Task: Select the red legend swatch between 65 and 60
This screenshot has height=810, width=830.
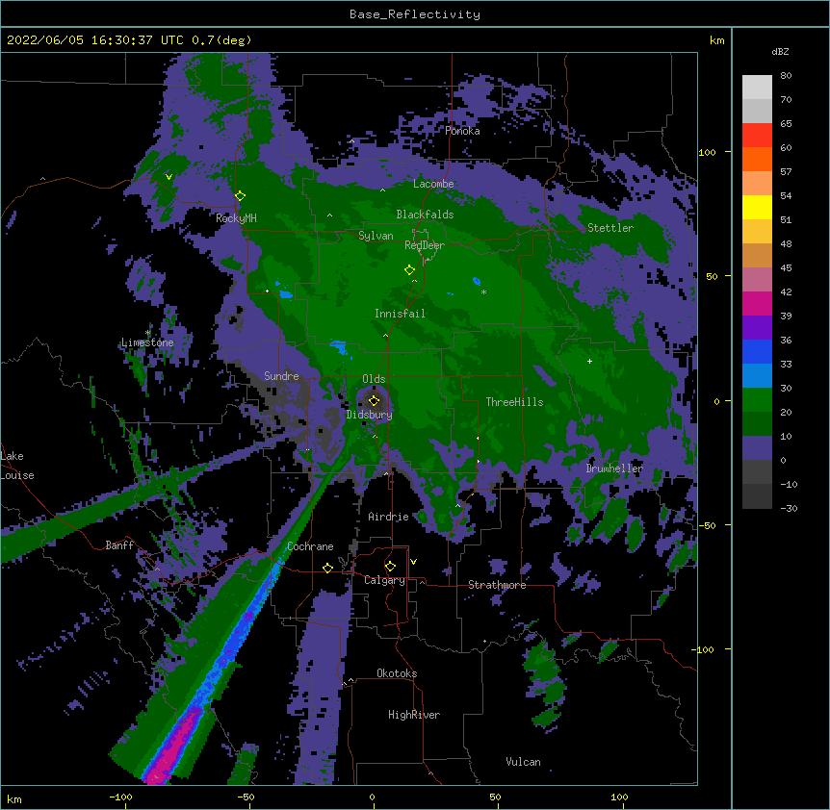Action: 757,135
